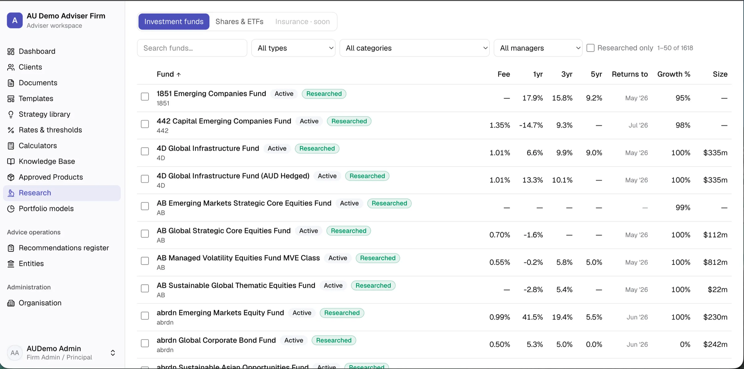Select the 442 Capital Emerging Companies checkbox
The image size is (744, 369).
[145, 124]
